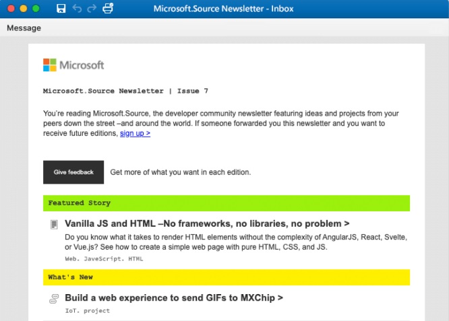The width and height of the screenshot is (449, 321).
Task: Close the message window with red button
Action: point(11,9)
